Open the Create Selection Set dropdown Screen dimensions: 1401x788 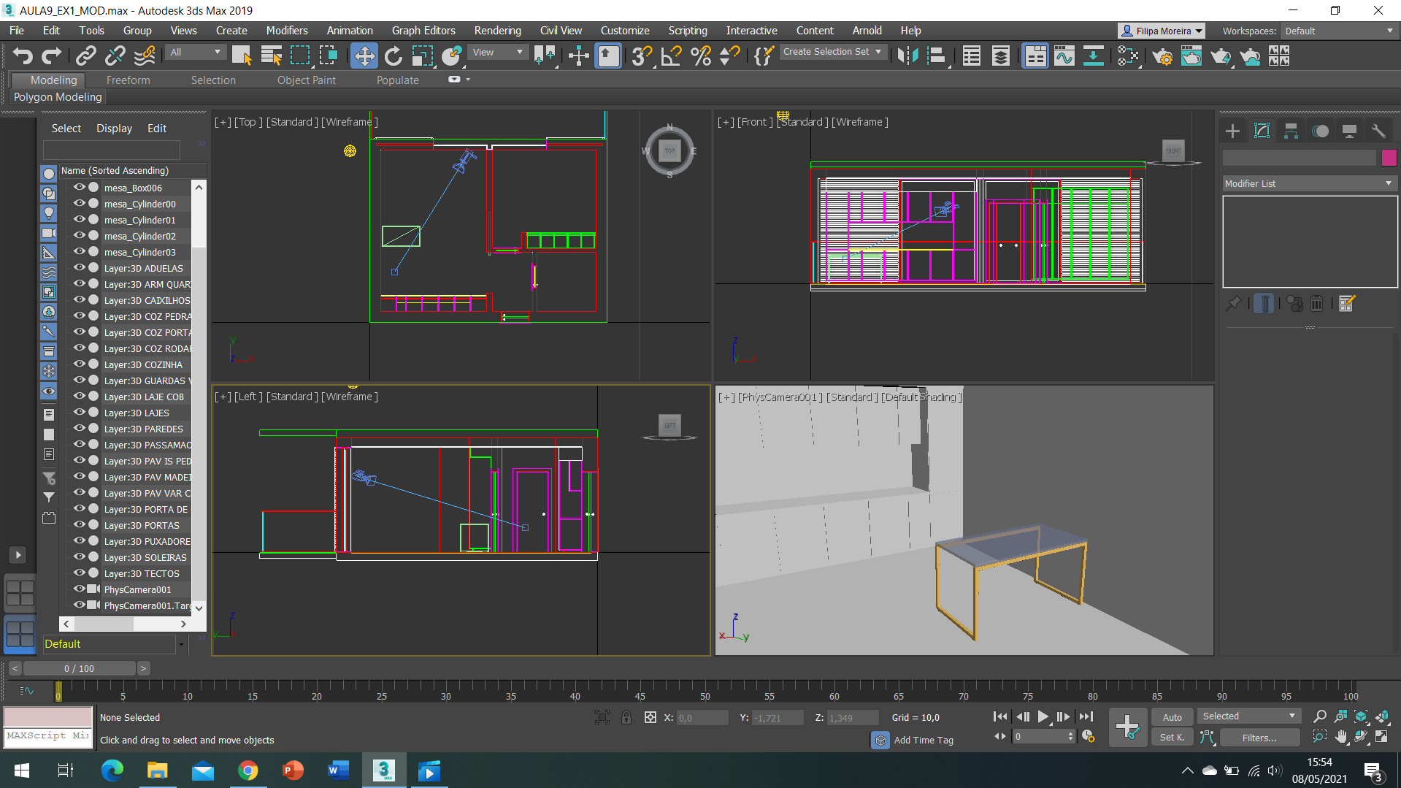pos(833,52)
